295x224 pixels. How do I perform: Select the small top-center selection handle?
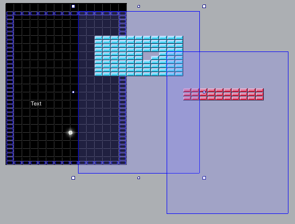coord(138,7)
